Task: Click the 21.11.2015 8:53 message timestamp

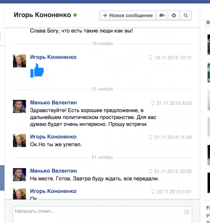Action: click(x=174, y=103)
